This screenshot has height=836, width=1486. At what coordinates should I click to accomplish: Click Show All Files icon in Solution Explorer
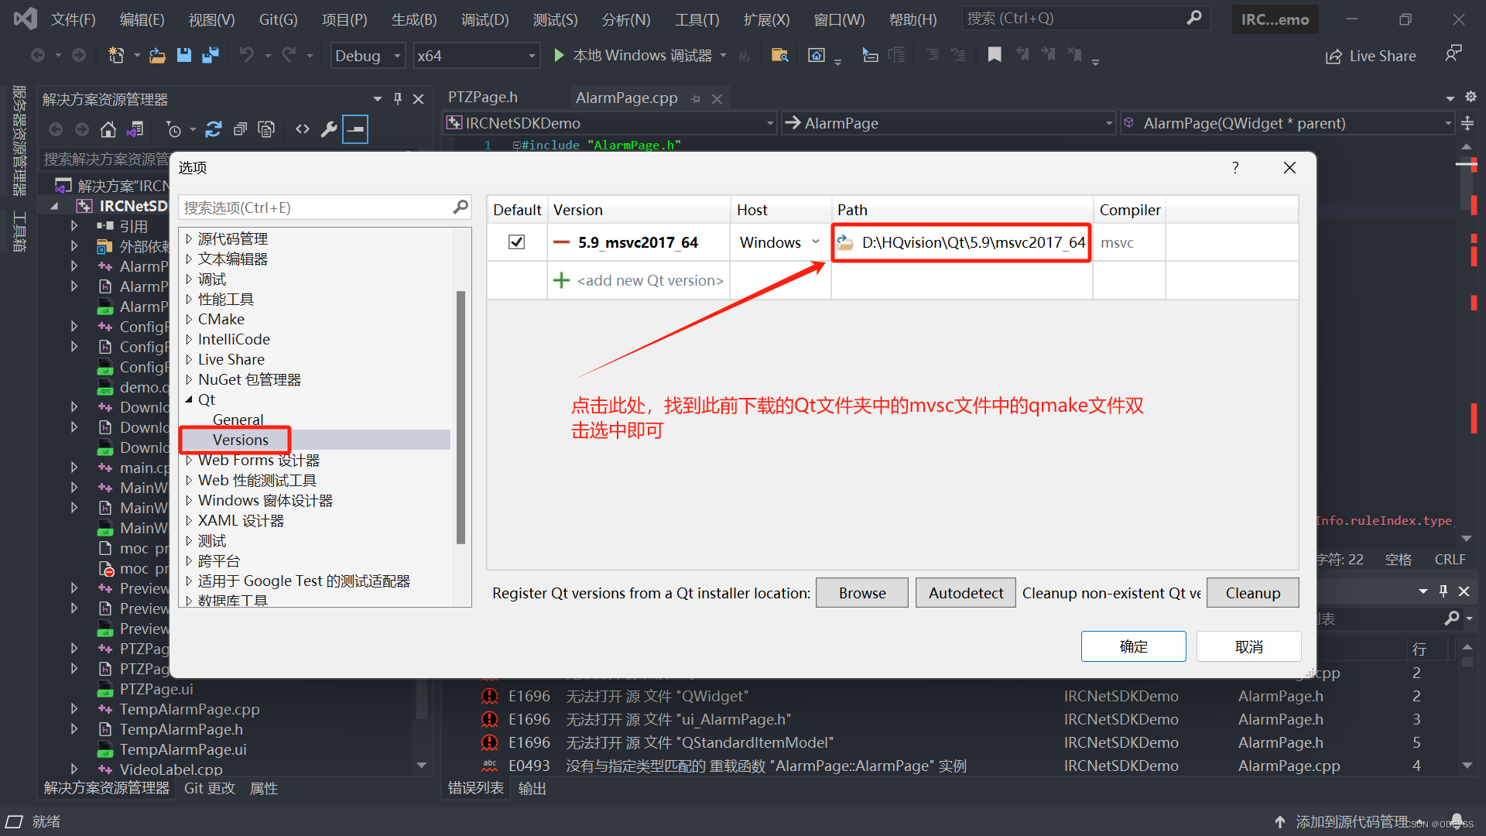(267, 129)
